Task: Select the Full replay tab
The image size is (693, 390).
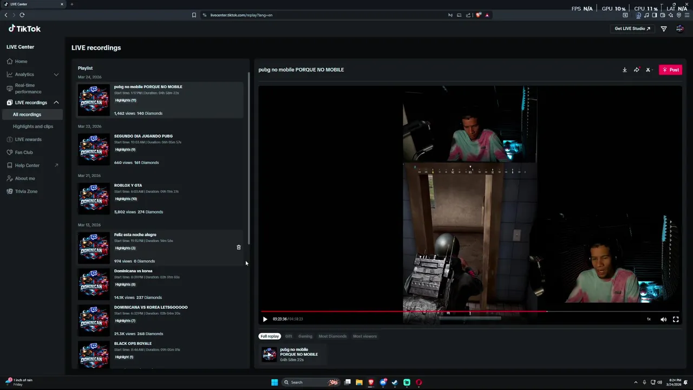Action: click(x=270, y=336)
